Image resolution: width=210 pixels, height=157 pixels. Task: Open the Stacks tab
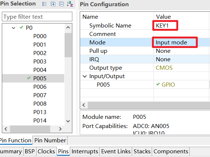click(x=142, y=151)
